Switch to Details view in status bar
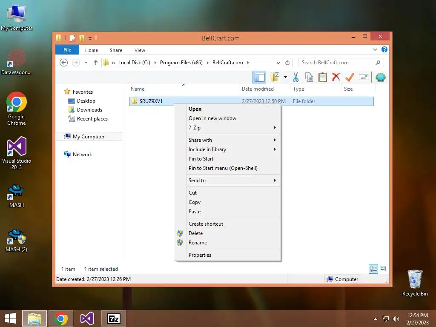Image resolution: width=436 pixels, height=327 pixels. (373, 269)
